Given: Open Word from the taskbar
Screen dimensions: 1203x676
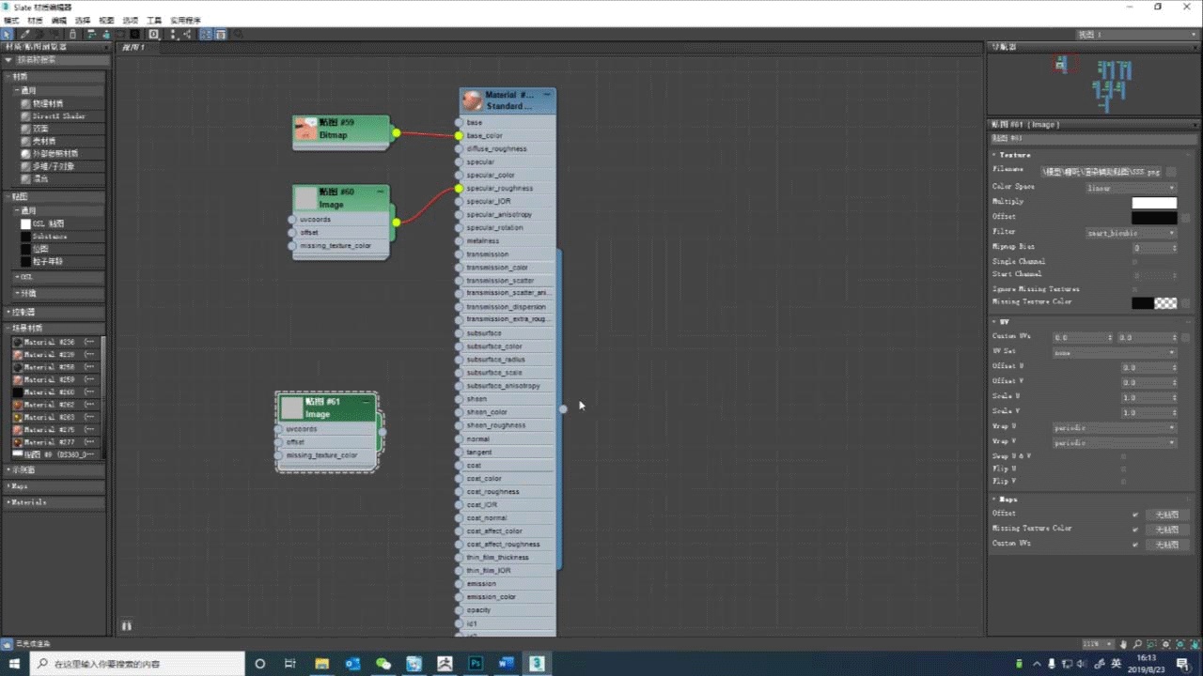Looking at the screenshot, I should coord(506,664).
